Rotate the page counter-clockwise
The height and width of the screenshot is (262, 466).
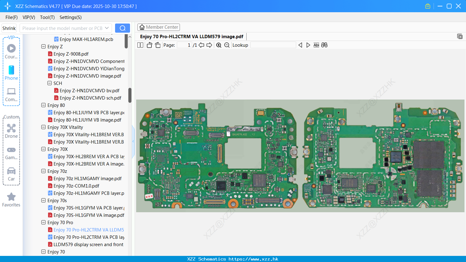coord(149,45)
